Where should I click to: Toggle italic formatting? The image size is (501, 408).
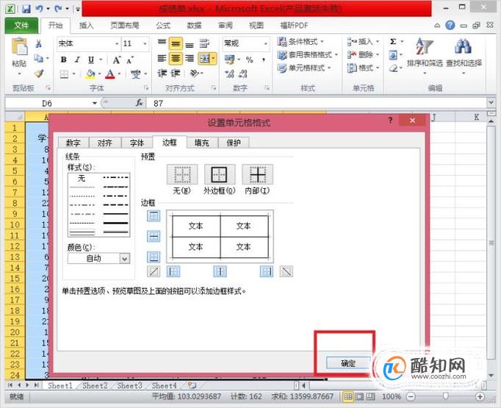pyautogui.click(x=77, y=60)
